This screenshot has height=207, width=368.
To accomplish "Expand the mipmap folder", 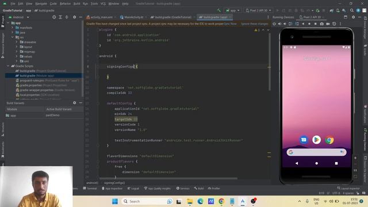I will point(17,52).
